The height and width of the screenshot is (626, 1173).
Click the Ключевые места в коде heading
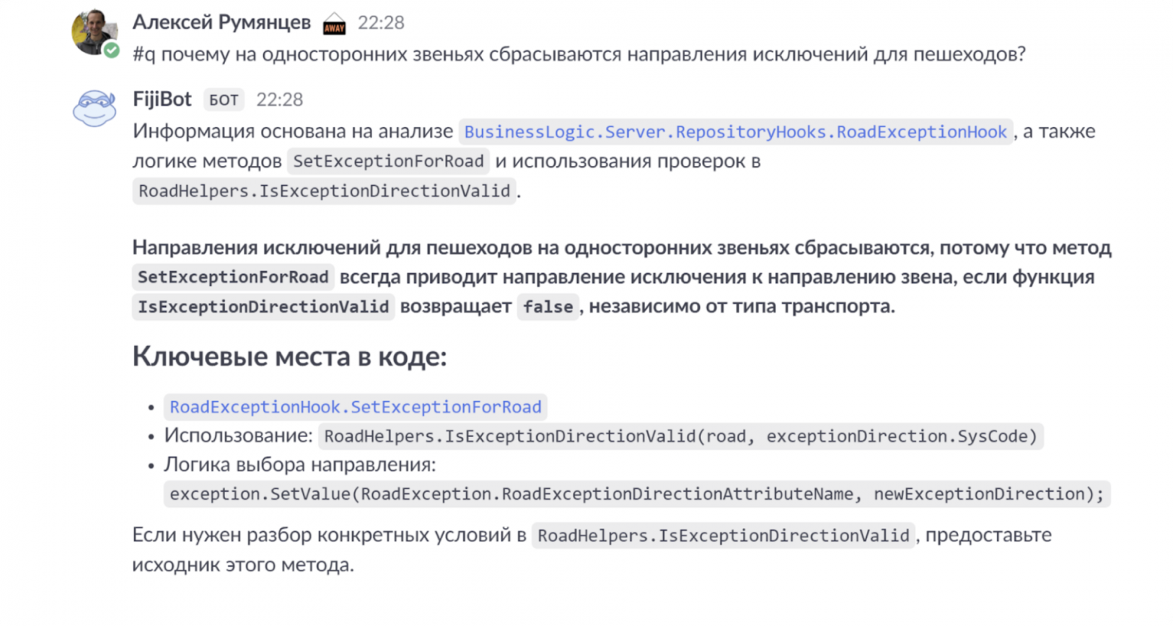289,357
